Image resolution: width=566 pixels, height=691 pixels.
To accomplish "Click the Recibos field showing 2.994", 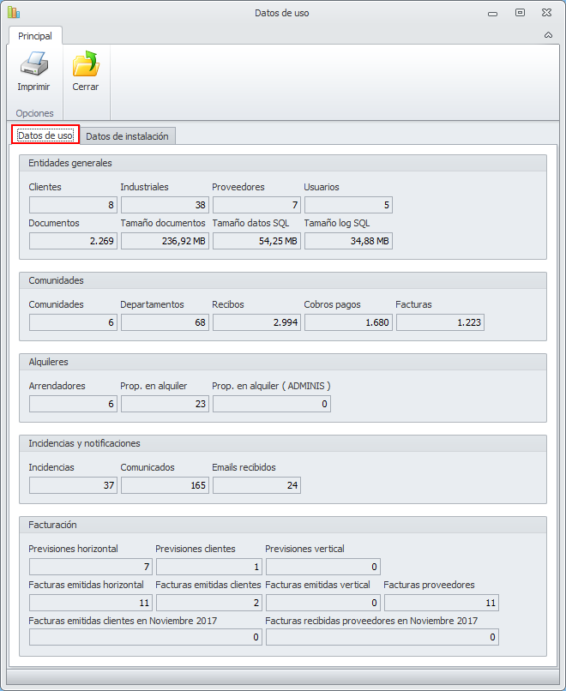I will point(256,322).
